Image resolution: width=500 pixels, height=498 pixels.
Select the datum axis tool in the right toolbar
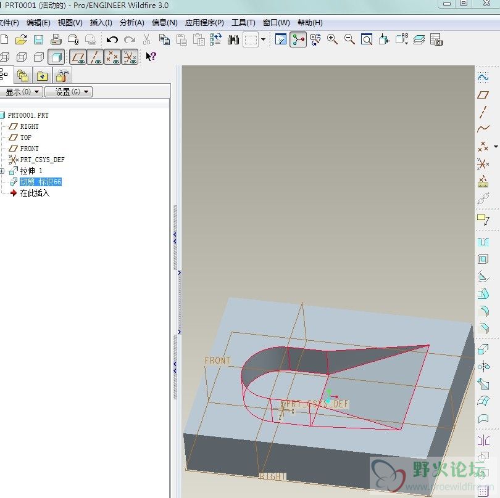(483, 112)
